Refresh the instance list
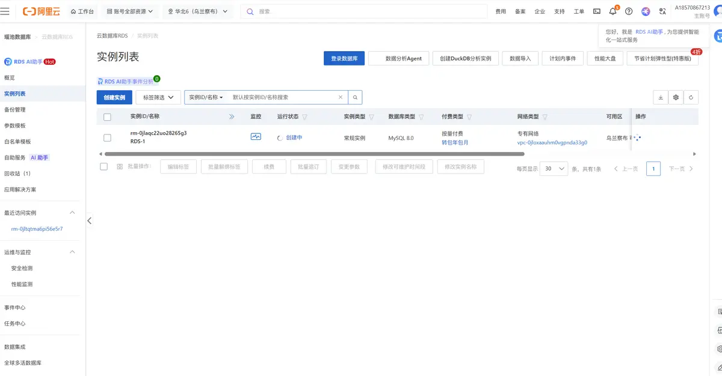The image size is (722, 376). pyautogui.click(x=691, y=97)
